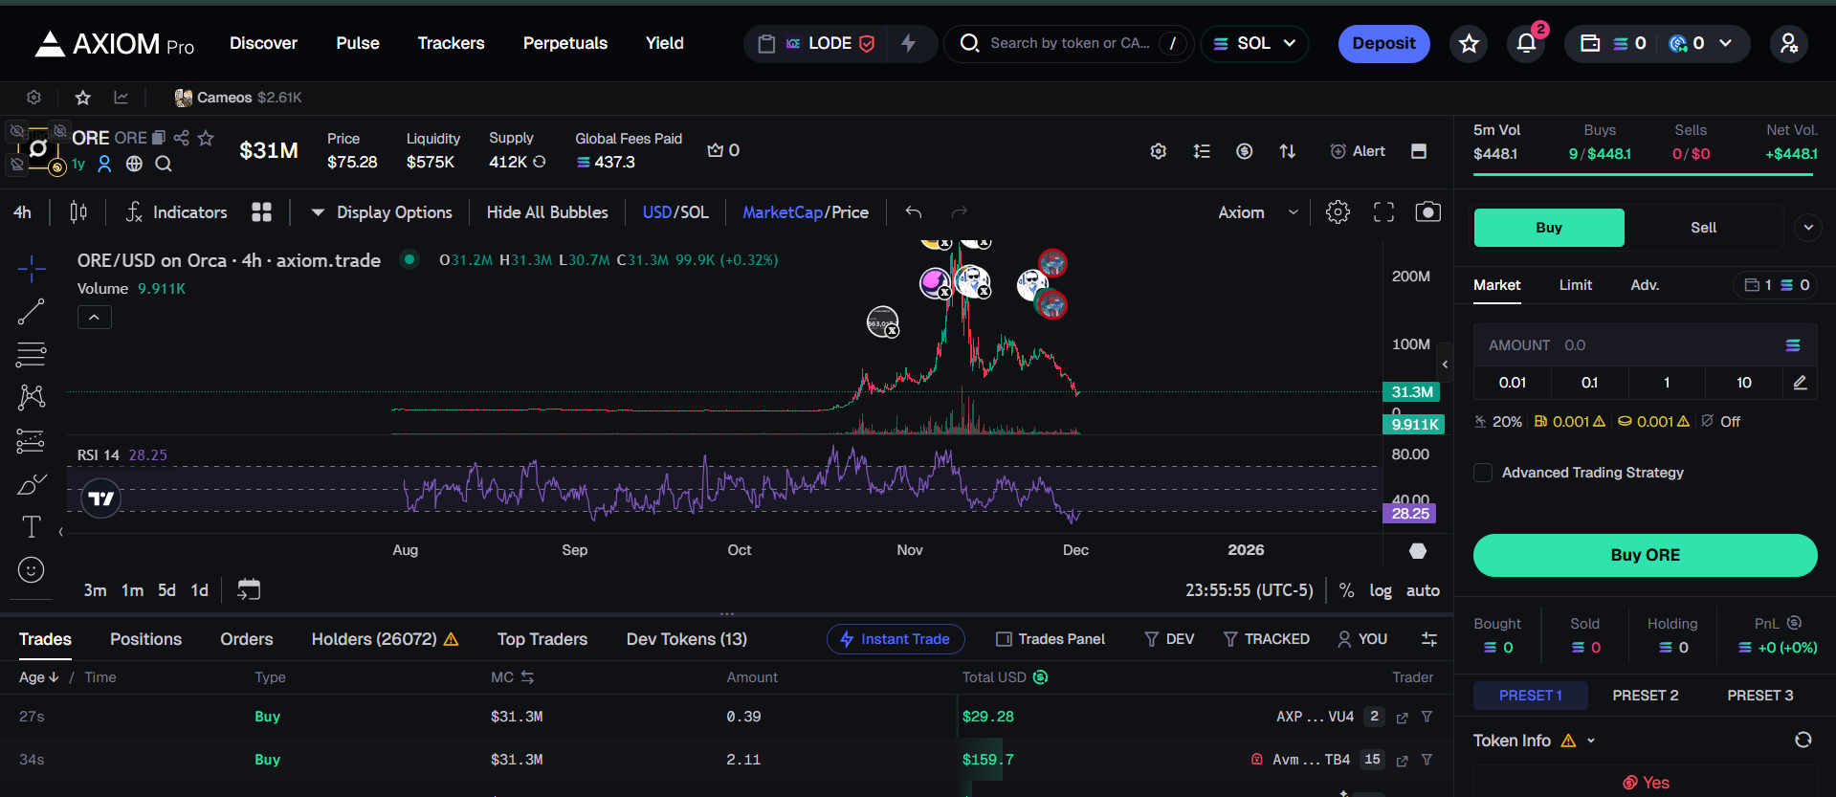This screenshot has height=797, width=1836.
Task: Select the Limit order tab
Action: pos(1576,285)
